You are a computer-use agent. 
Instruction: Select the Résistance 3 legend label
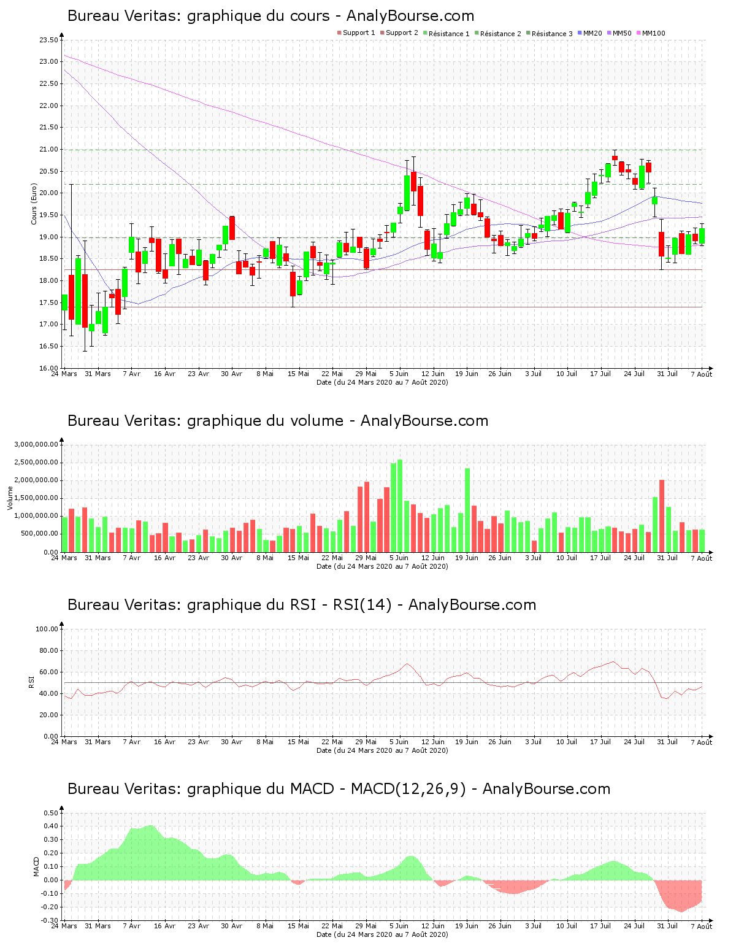(552, 33)
